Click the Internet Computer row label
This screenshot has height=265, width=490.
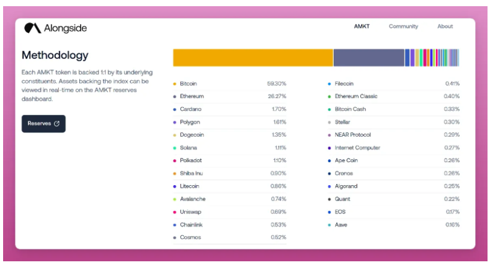(357, 147)
